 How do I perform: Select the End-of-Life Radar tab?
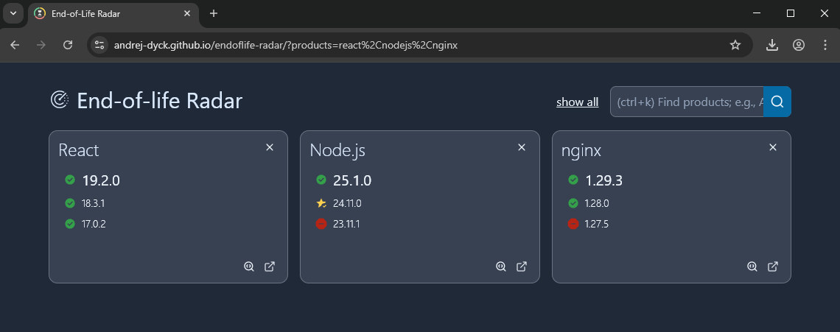pyautogui.click(x=113, y=13)
